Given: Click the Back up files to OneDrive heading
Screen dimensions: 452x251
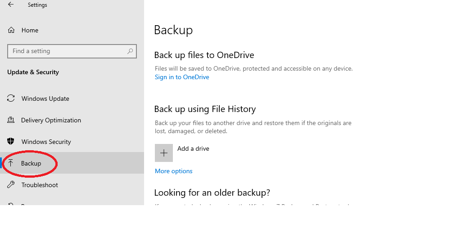Looking at the screenshot, I should (204, 55).
